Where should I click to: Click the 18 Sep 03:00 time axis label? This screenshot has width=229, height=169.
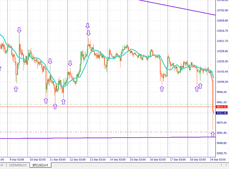tap(197, 159)
